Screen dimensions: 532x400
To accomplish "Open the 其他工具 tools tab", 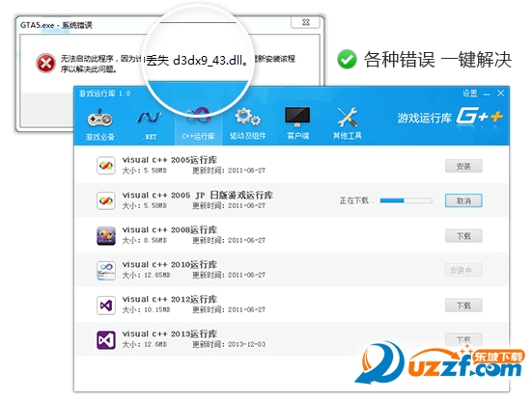I will click(347, 124).
